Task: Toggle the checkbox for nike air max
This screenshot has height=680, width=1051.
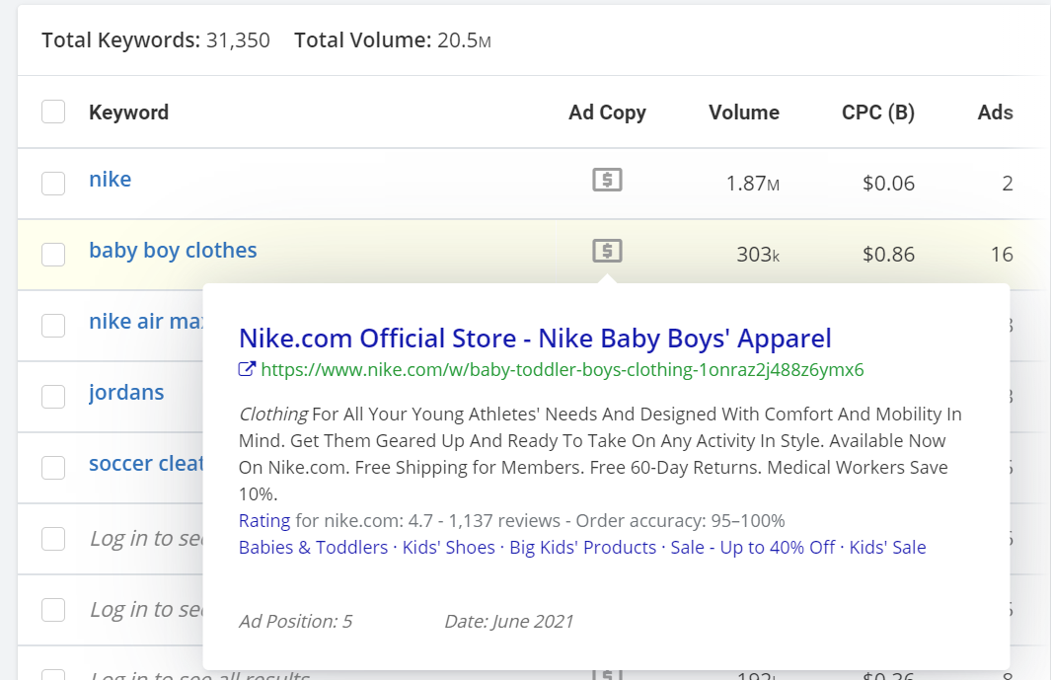Action: click(x=53, y=326)
